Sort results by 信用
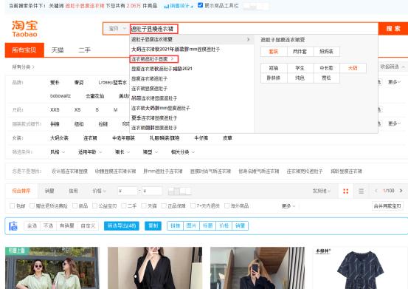The height and width of the screenshot is (289, 408). (73, 191)
